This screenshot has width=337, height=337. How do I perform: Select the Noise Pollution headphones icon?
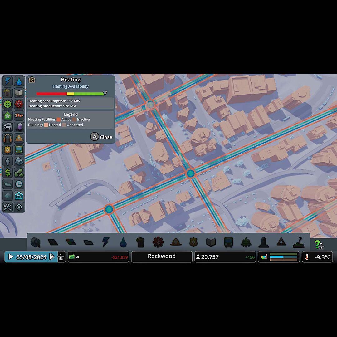click(7, 139)
